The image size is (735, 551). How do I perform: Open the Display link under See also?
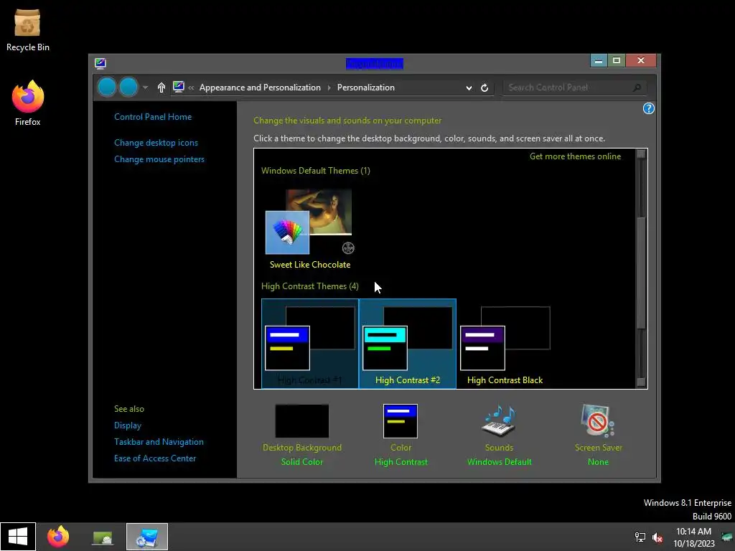coord(128,425)
